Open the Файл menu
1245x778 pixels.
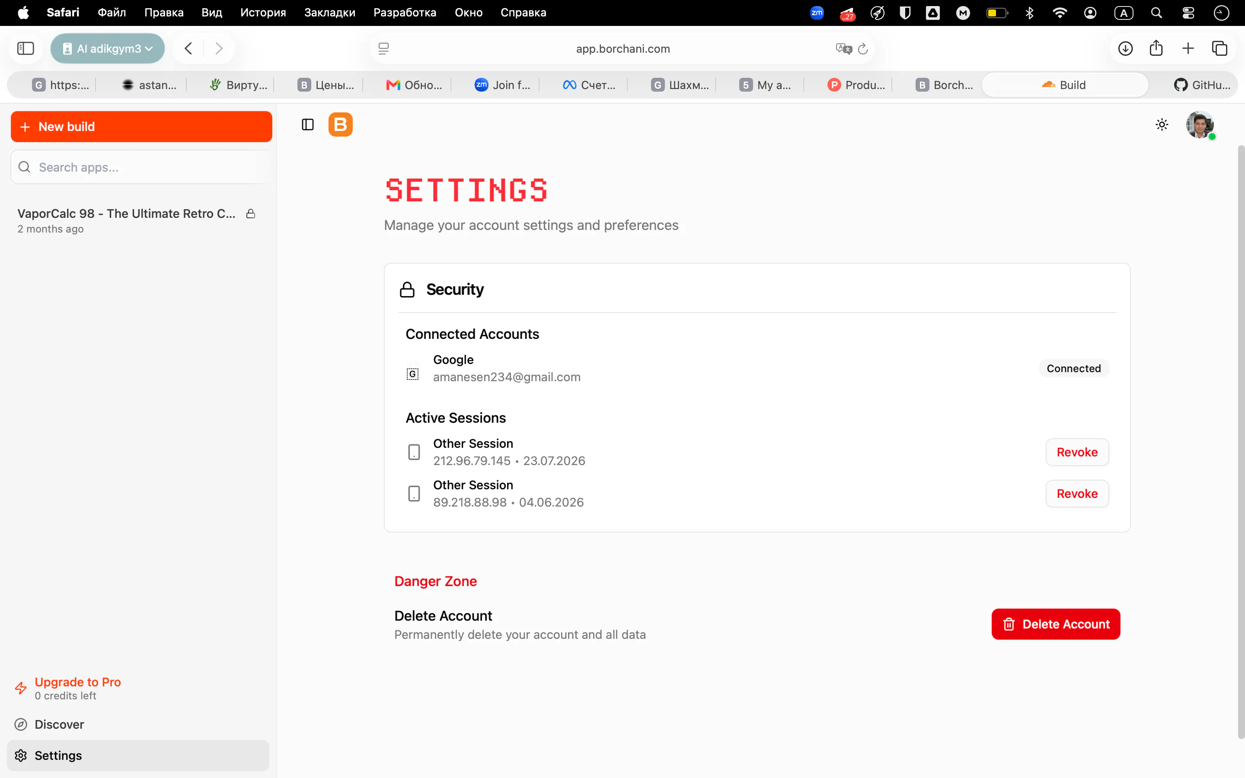click(x=112, y=13)
